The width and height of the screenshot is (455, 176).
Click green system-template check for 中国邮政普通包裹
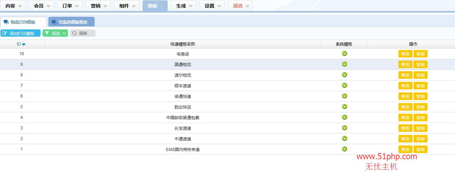[x=345, y=117]
